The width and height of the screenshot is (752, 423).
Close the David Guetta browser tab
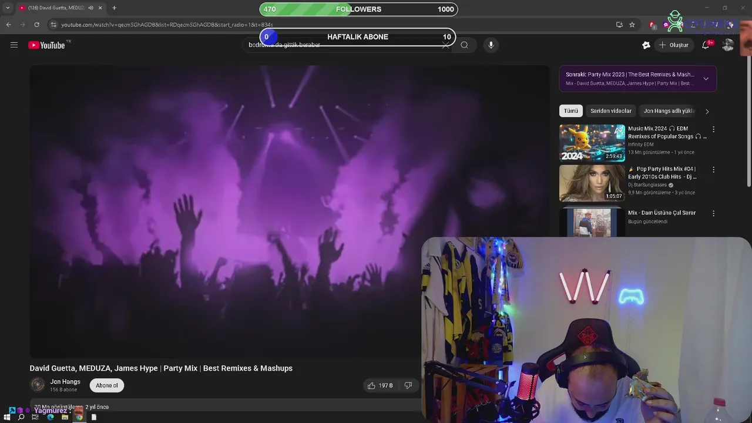click(x=100, y=8)
